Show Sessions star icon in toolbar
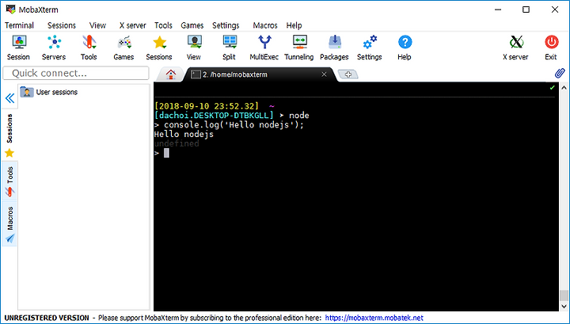The image size is (570, 324). 159,48
